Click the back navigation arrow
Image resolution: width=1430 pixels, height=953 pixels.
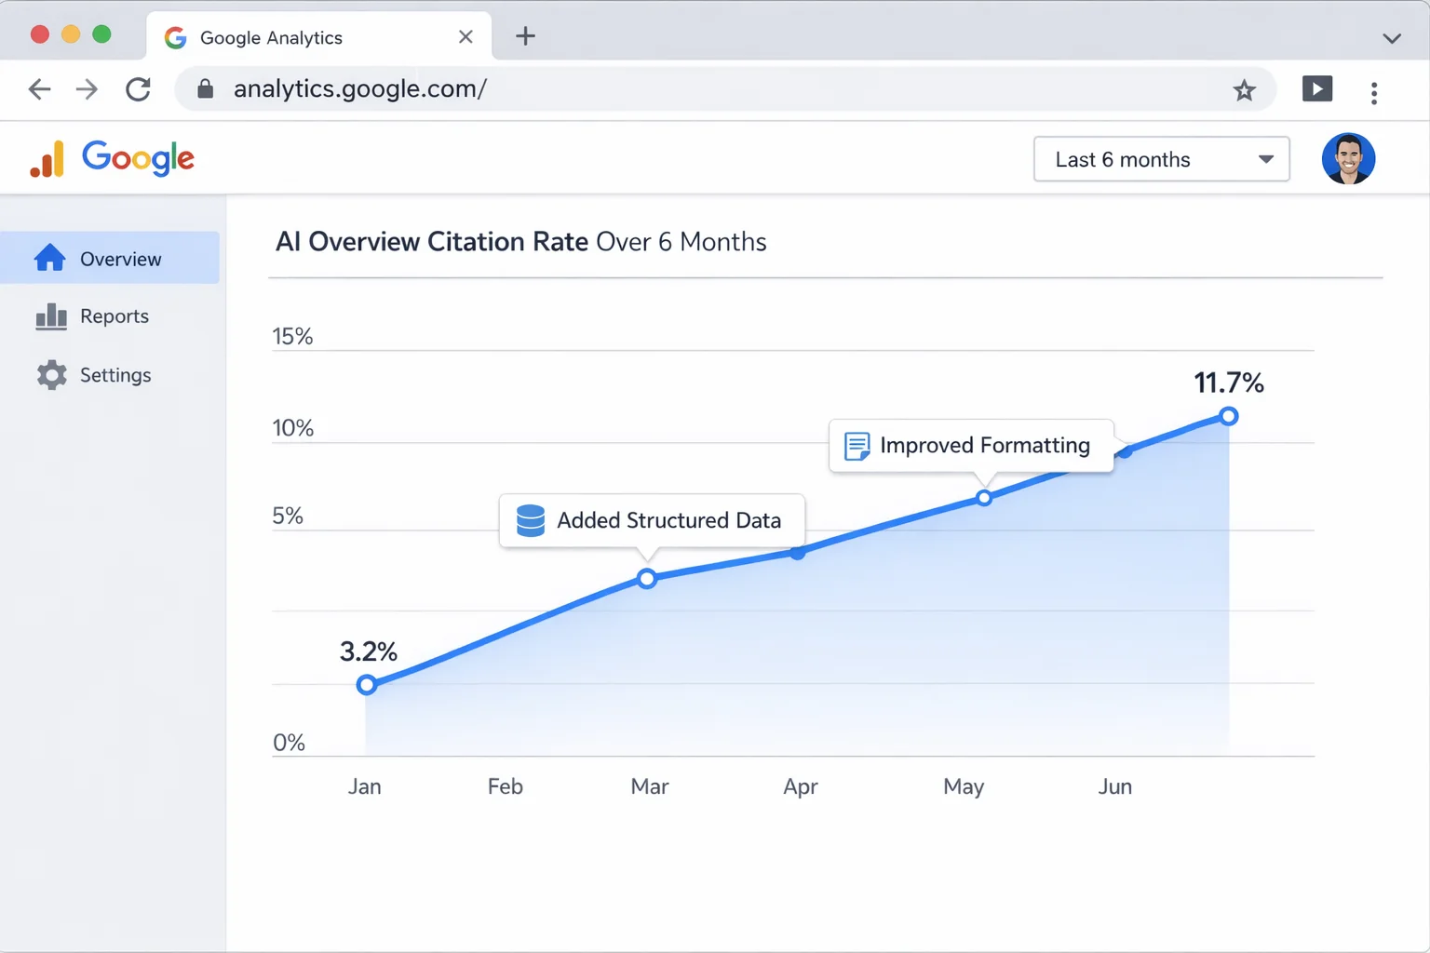pyautogui.click(x=39, y=89)
